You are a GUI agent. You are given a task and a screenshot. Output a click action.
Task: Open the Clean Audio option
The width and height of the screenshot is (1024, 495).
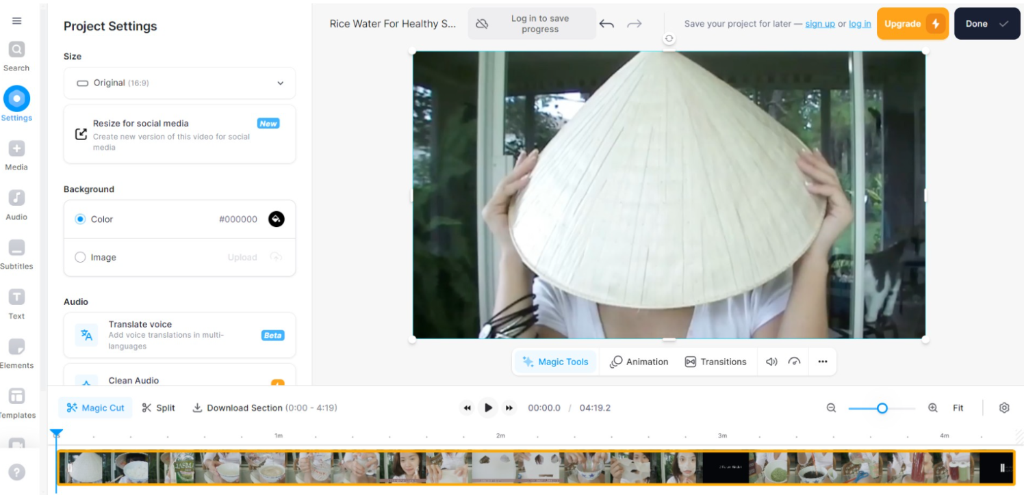point(179,375)
